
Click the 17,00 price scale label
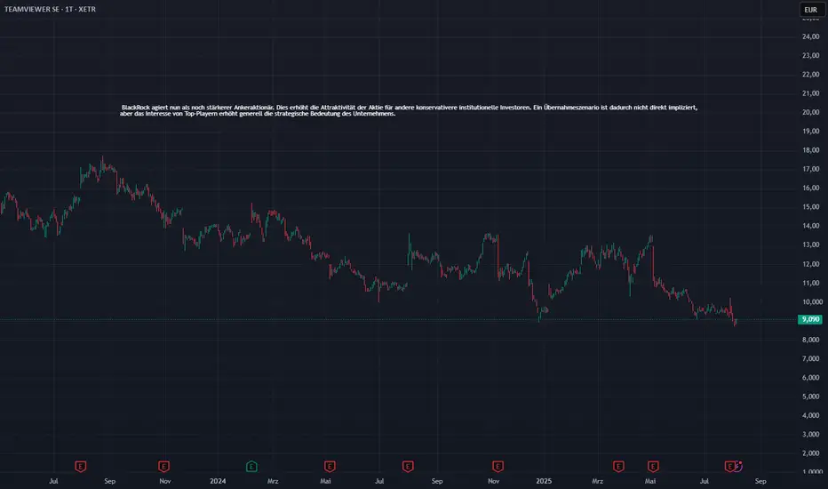click(810, 169)
